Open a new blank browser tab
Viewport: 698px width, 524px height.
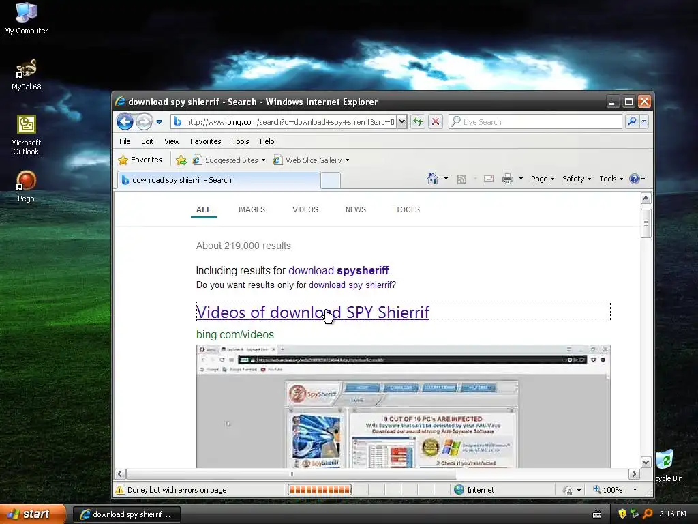pos(331,180)
